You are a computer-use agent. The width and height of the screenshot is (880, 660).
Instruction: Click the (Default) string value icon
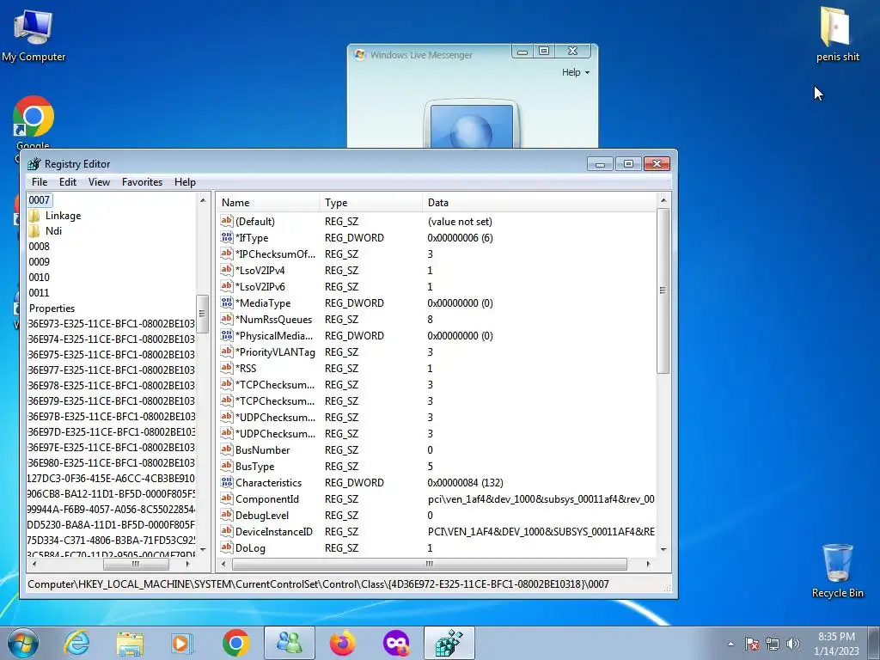click(x=227, y=221)
